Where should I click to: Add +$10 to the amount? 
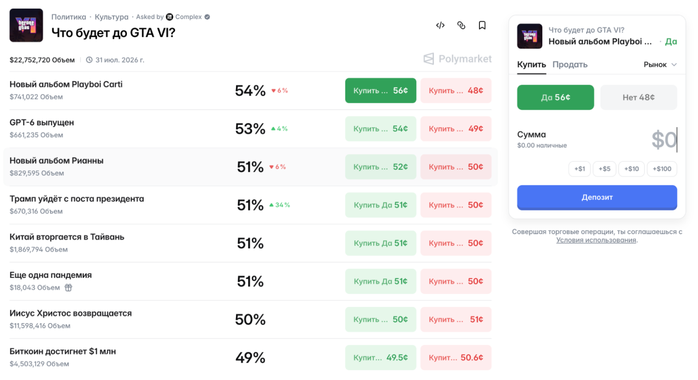point(631,169)
